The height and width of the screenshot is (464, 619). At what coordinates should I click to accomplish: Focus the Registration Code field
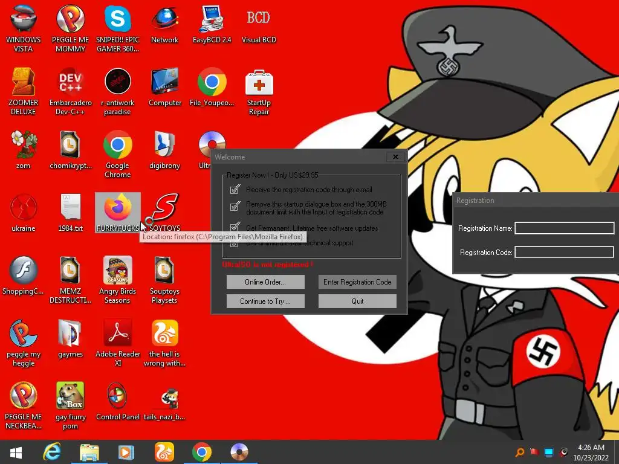point(565,252)
